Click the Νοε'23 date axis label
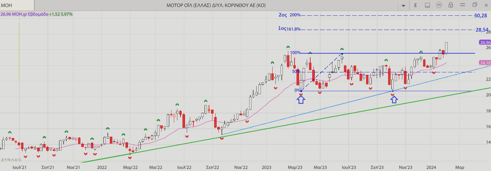 pos(405,167)
